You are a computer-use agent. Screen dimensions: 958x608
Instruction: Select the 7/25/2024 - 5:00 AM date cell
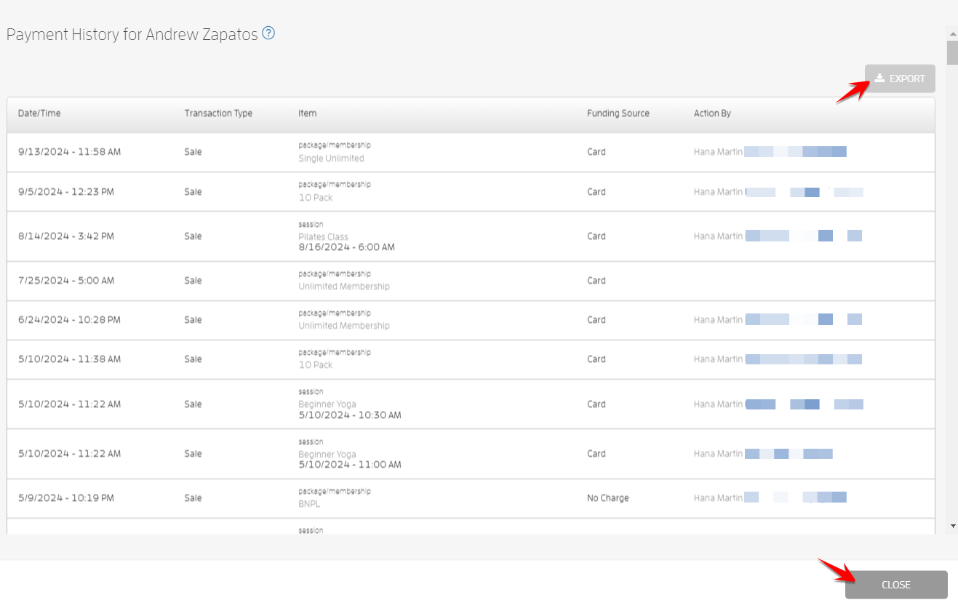pyautogui.click(x=66, y=280)
